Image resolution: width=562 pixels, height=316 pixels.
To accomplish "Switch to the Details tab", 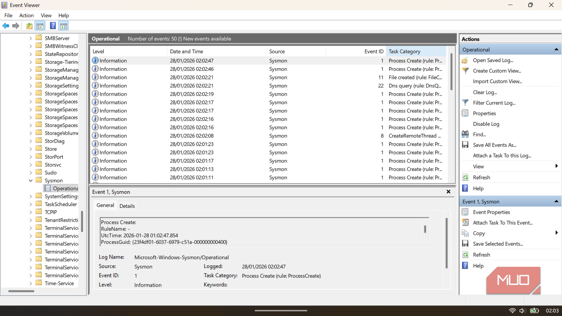I will click(x=127, y=206).
